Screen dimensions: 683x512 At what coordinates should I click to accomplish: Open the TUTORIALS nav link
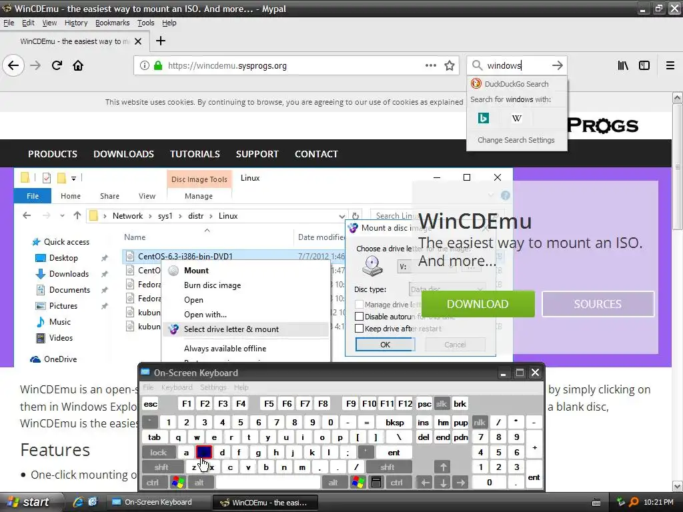coord(195,154)
